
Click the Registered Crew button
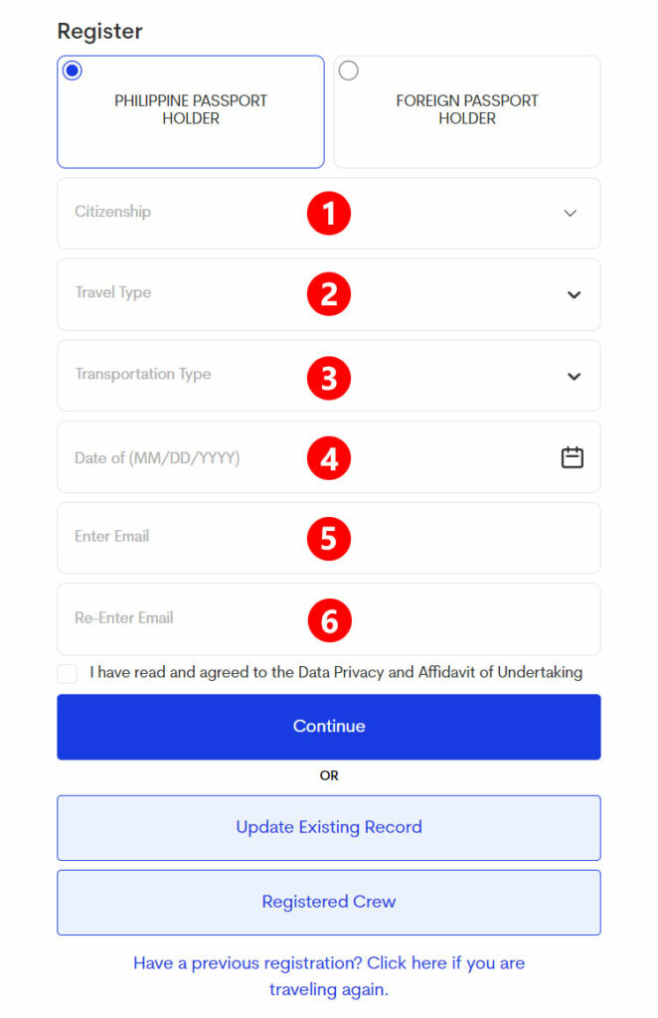pyautogui.click(x=329, y=902)
